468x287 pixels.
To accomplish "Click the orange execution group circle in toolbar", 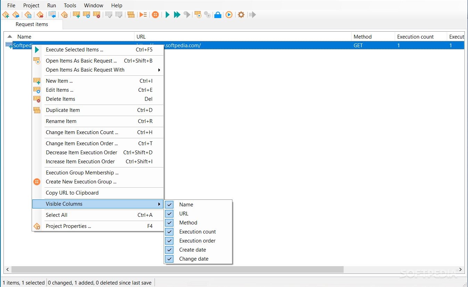I will 155,15.
